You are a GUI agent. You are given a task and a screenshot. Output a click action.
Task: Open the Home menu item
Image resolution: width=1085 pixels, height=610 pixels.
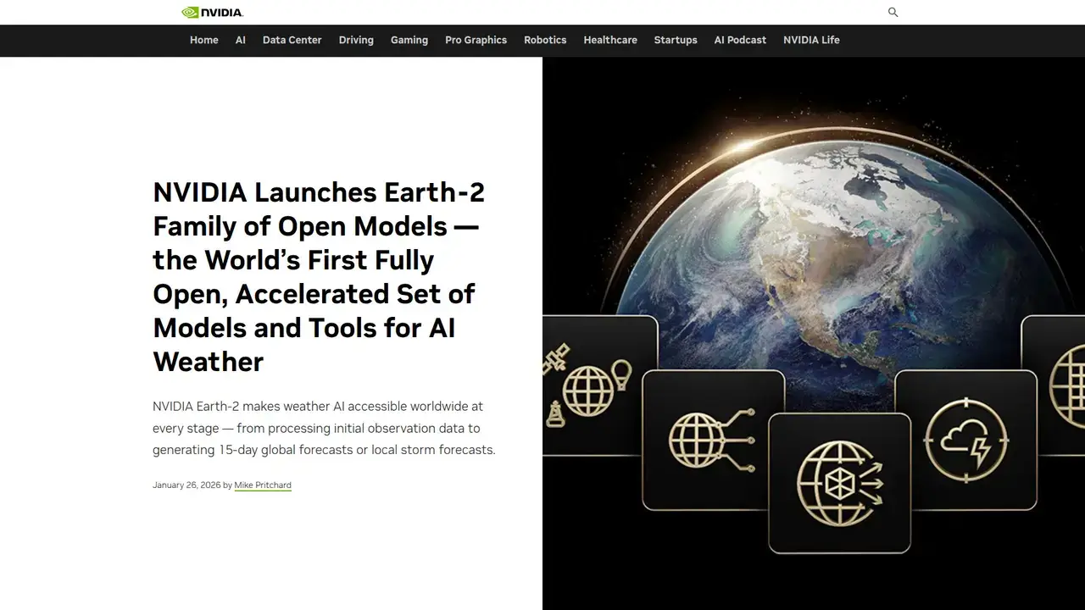click(203, 40)
